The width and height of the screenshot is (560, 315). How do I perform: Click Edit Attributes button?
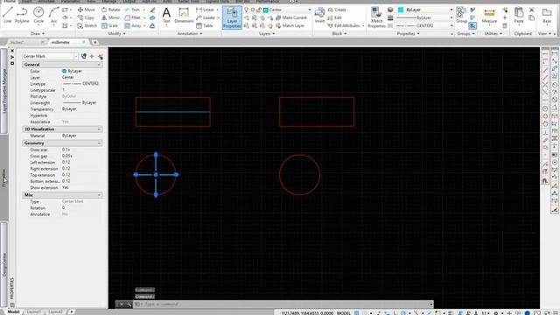(345, 25)
